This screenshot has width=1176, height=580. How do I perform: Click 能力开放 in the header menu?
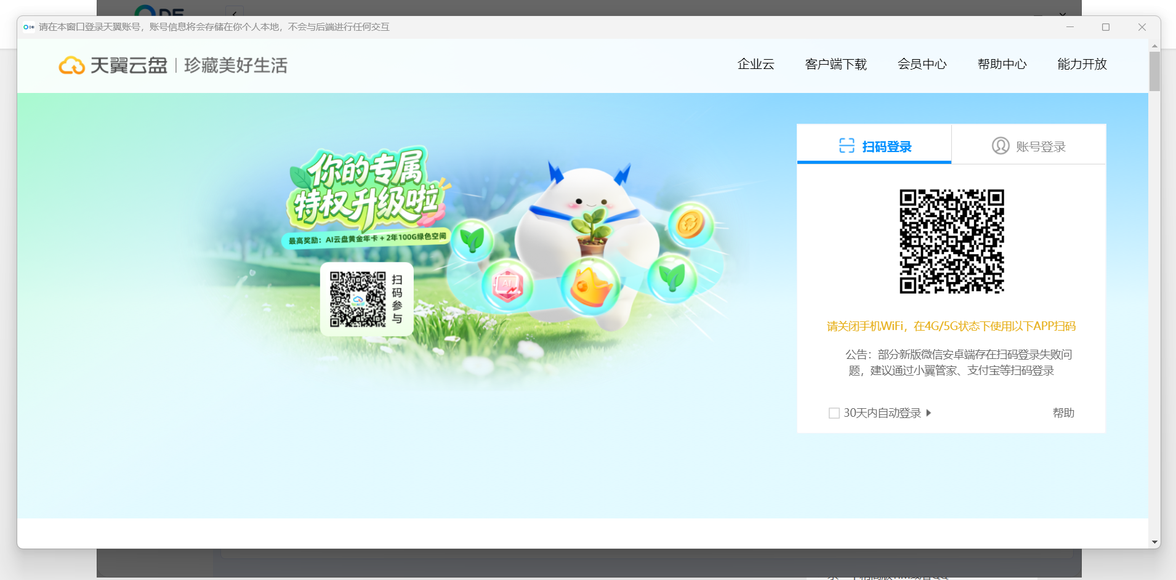pyautogui.click(x=1082, y=65)
